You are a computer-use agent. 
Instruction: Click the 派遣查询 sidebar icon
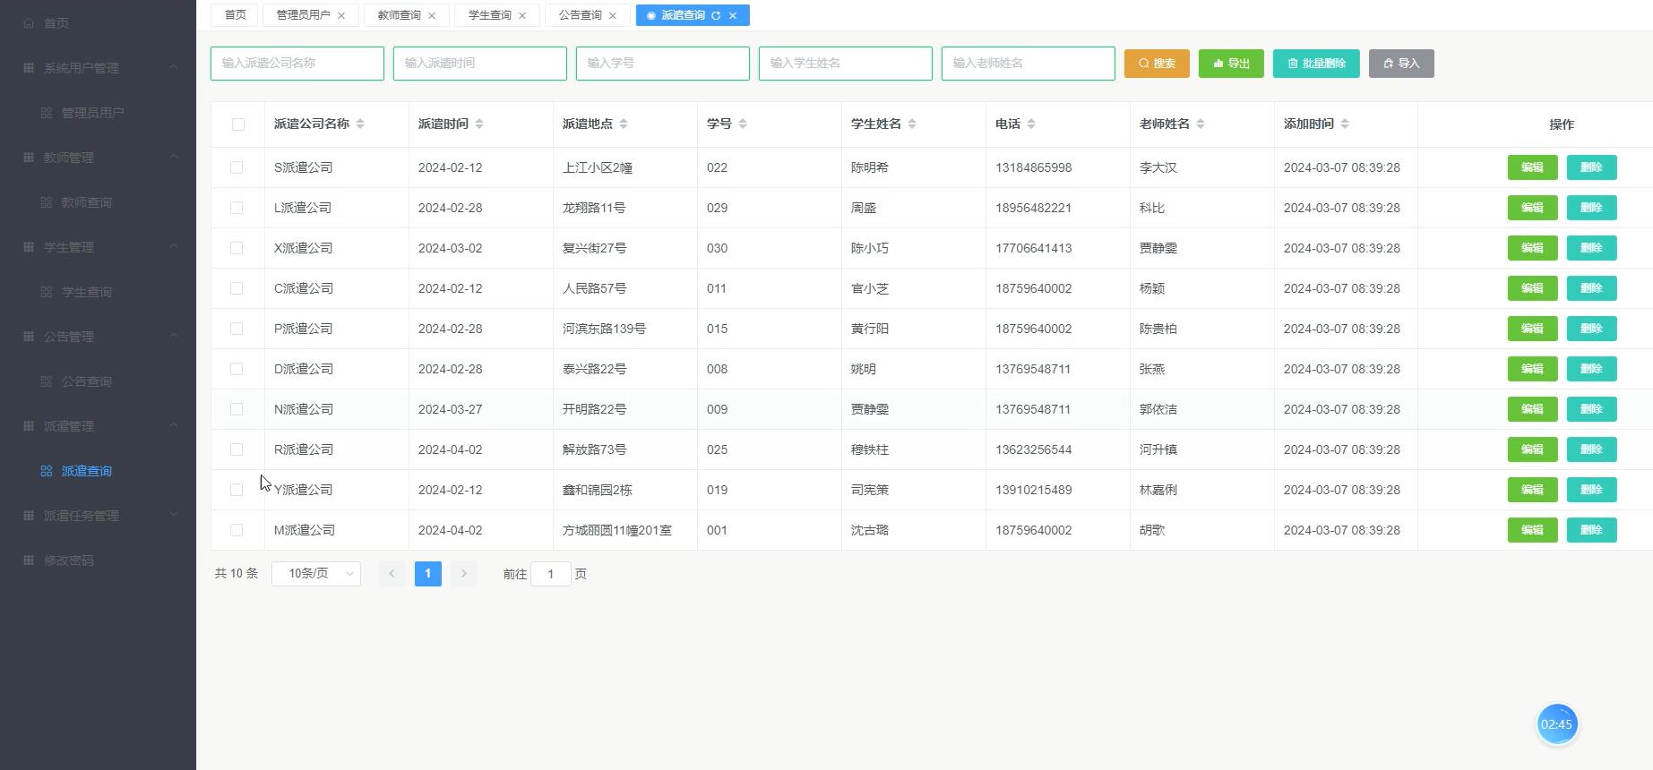pos(47,471)
